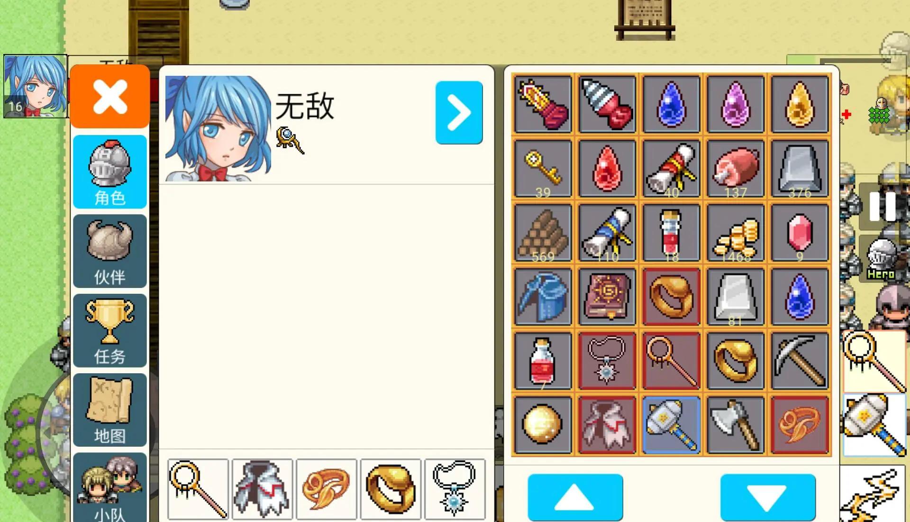
Task: Switch to next character with the arrow
Action: [x=459, y=112]
